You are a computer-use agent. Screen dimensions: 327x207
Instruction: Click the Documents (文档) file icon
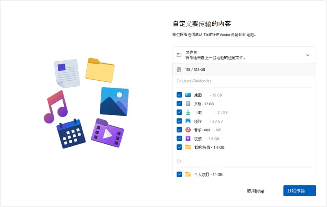coord(188,103)
